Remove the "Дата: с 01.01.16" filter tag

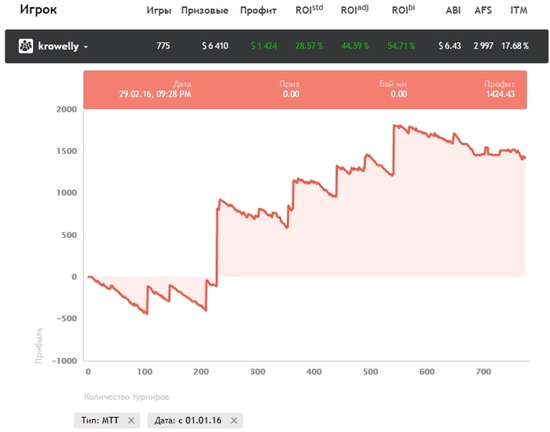pos(233,420)
